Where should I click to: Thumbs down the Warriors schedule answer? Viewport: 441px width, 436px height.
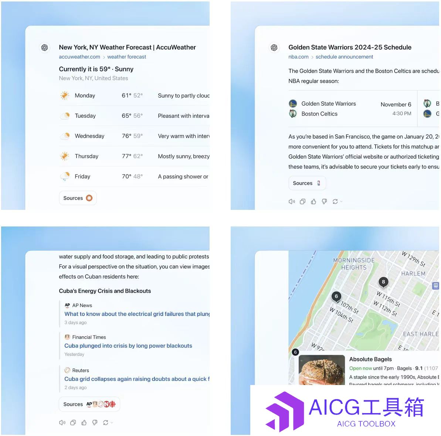(324, 201)
